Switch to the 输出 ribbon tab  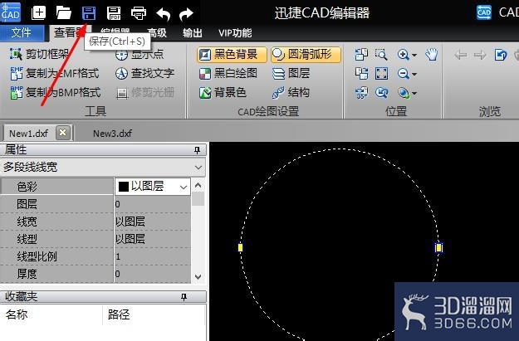(x=193, y=32)
